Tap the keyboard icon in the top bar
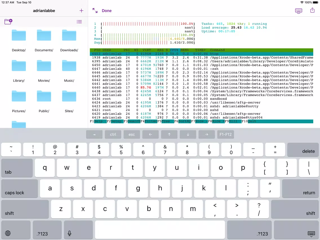The image size is (320, 240). tap(299, 11)
